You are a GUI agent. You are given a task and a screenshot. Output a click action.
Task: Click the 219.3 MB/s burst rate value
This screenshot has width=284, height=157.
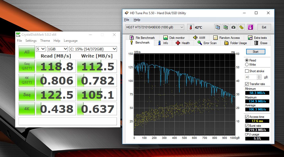pyautogui.click(x=257, y=130)
